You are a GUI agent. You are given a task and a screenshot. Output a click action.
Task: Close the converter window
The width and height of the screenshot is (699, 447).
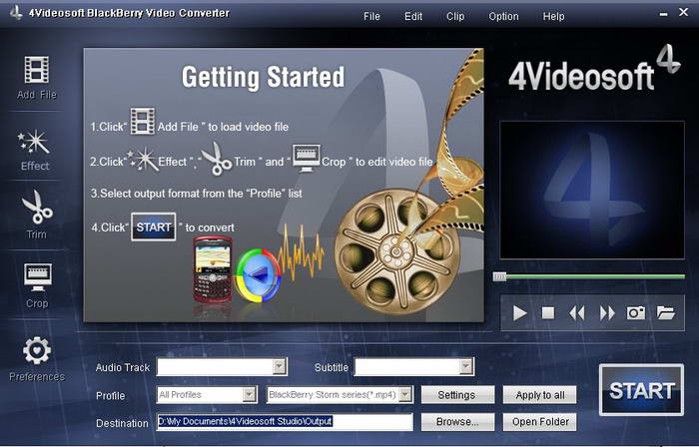683,12
